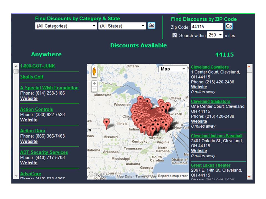The height and width of the screenshot is (199, 266).
Task: Open the All Categories dropdown
Action: point(66,26)
